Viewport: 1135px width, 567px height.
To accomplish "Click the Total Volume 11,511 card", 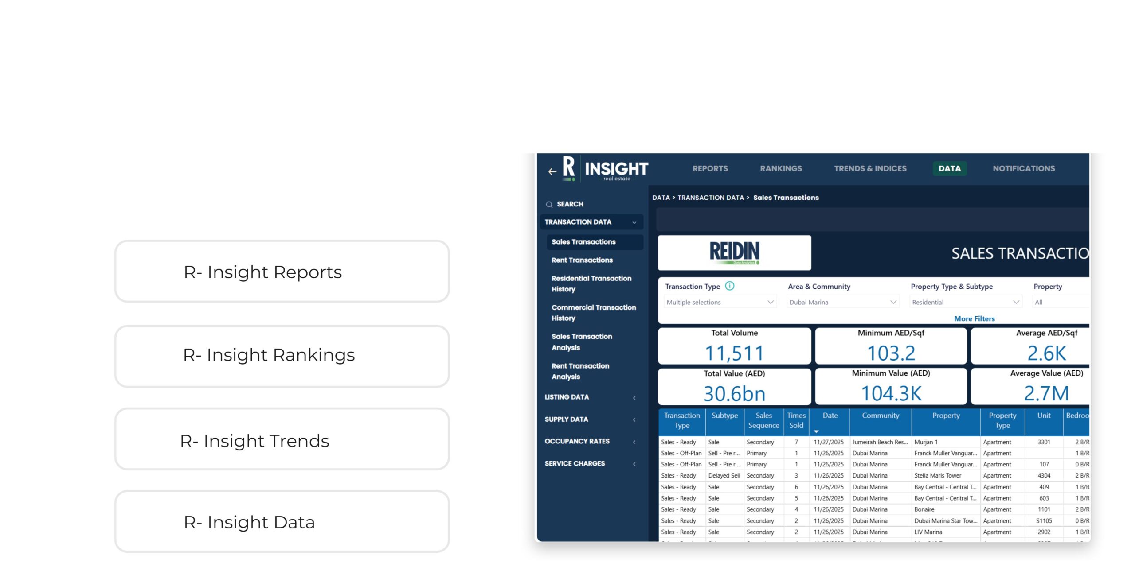I will [734, 346].
